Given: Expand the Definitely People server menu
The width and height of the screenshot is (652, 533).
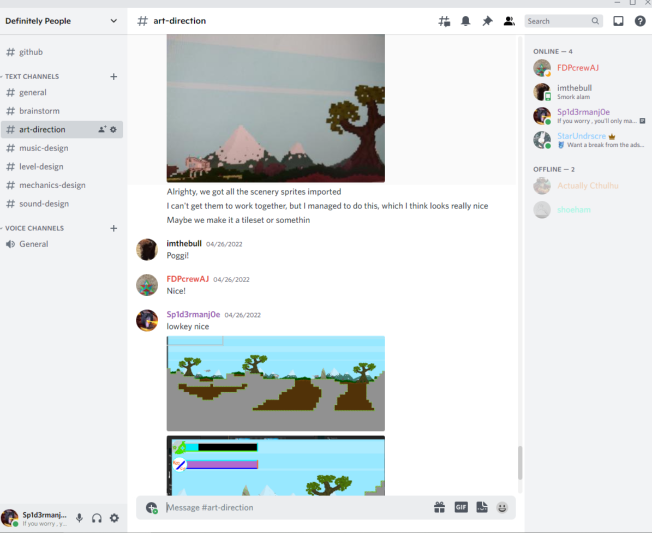Looking at the screenshot, I should [x=61, y=21].
